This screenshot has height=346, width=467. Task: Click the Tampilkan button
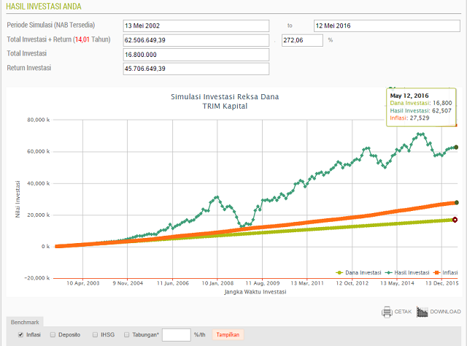[x=228, y=334]
